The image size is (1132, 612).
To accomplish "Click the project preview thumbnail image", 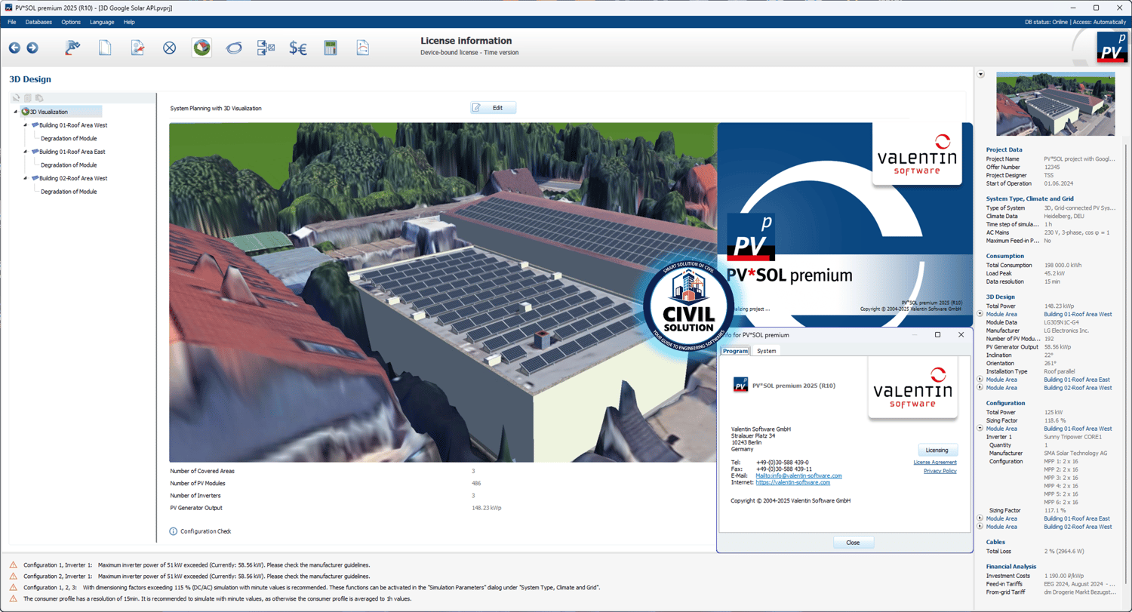I will [x=1055, y=104].
